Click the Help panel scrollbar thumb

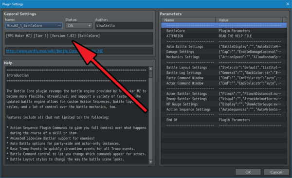(x=151, y=74)
